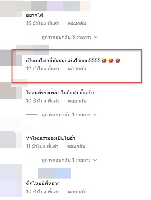Viewport: 151px width, 200px height.
Task: Click chevron beside 'ดูการตอบกลับ 3 รายการ'
Action: 96,37
